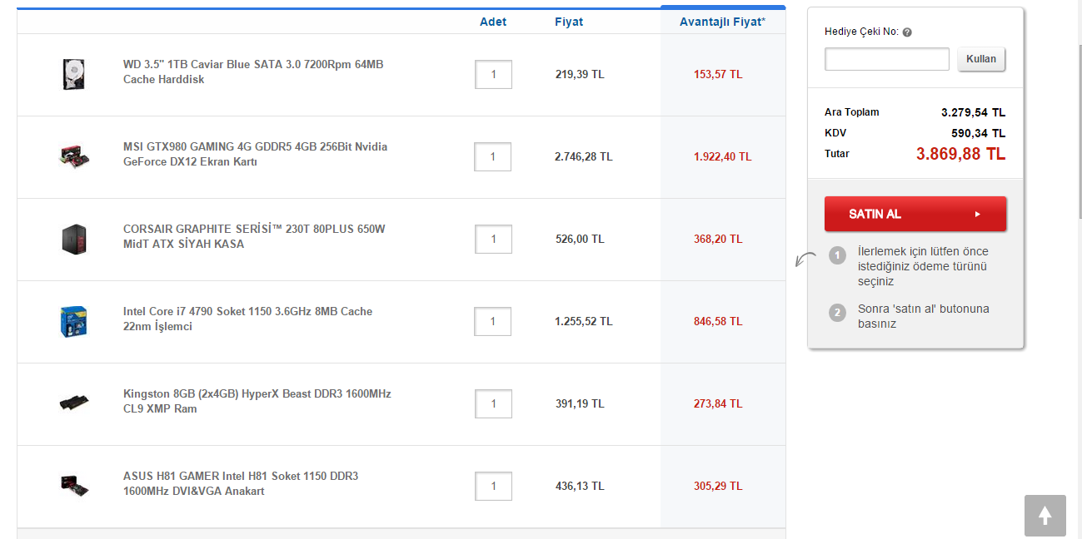Click the Adet column header

[x=493, y=22]
